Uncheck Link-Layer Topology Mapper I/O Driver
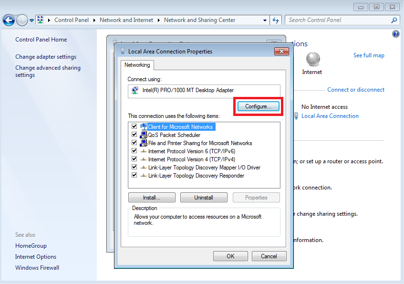Image resolution: width=404 pixels, height=284 pixels. click(134, 167)
